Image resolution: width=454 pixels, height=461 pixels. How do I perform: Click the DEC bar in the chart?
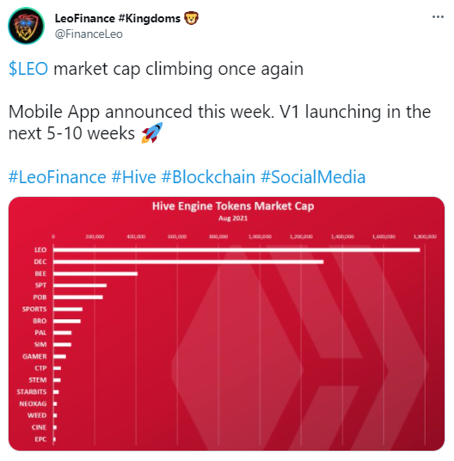tap(188, 261)
